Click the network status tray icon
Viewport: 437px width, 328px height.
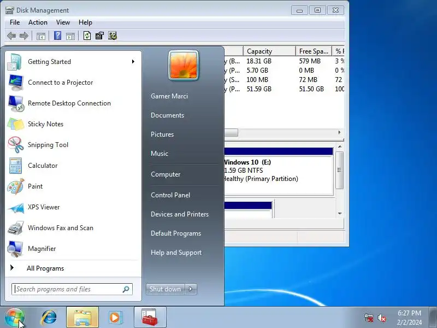pyautogui.click(x=369, y=318)
